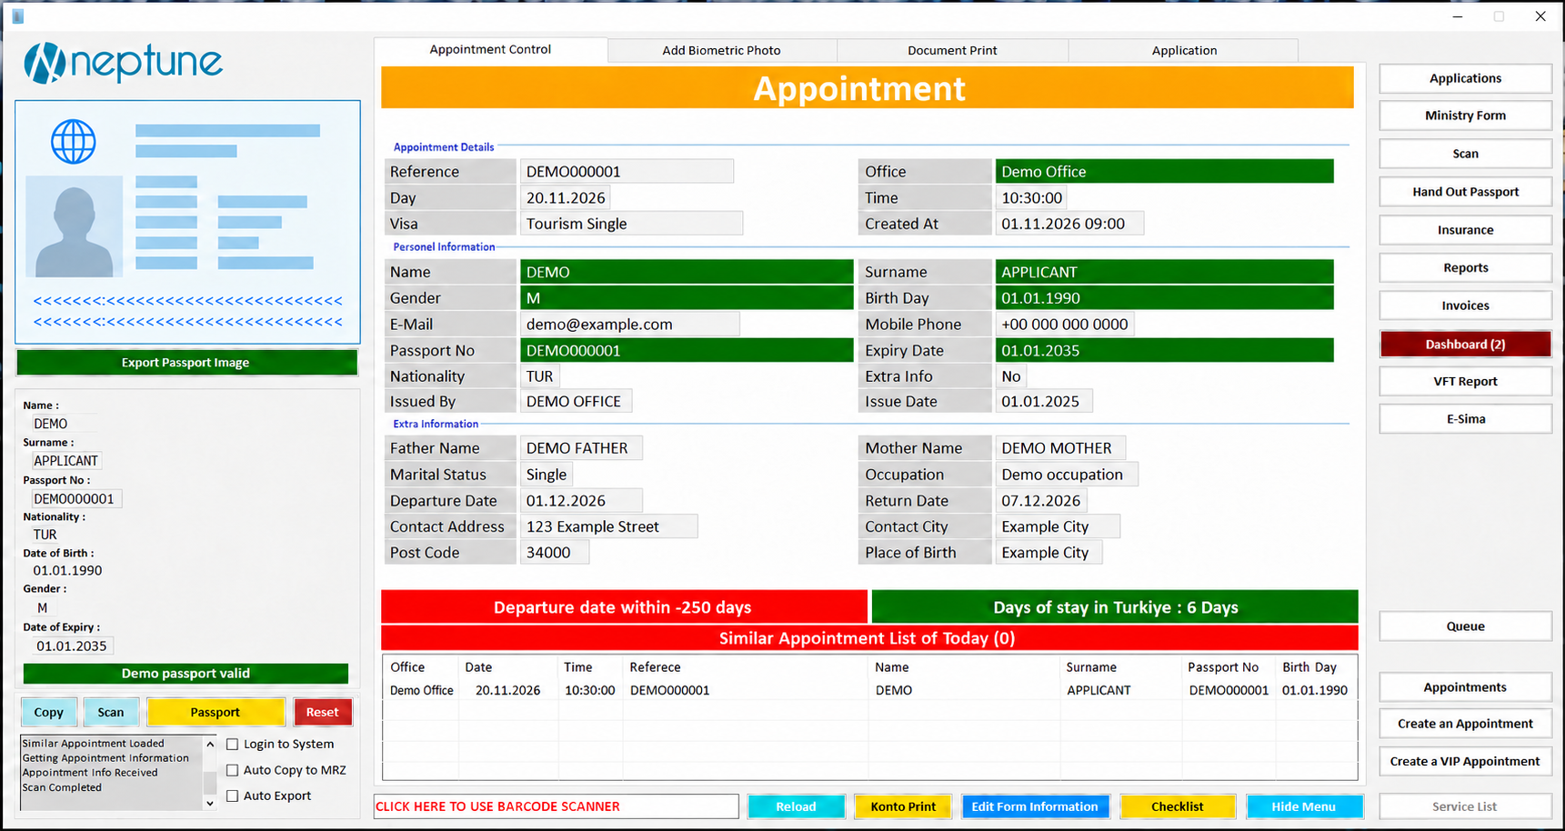Switch to Appointment Control tab
This screenshot has width=1565, height=831.
pos(490,50)
